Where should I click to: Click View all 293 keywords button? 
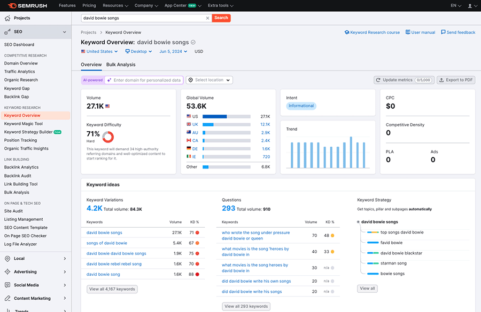[246, 306]
